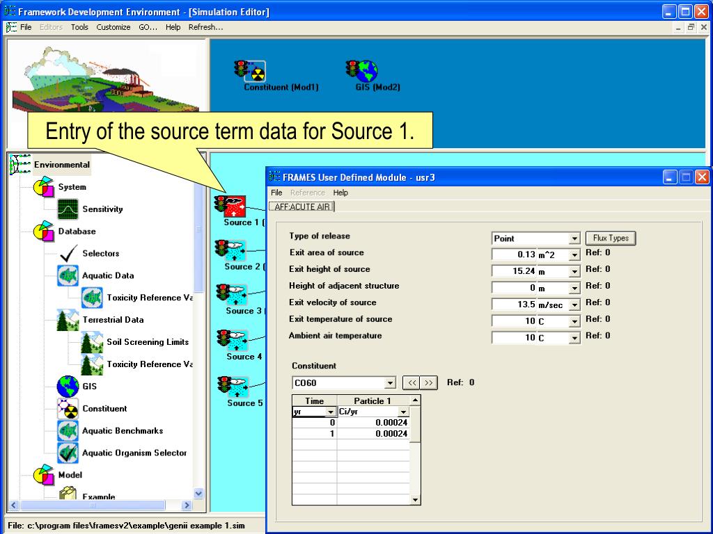
Task: Open the File menu in main window
Action: click(26, 27)
